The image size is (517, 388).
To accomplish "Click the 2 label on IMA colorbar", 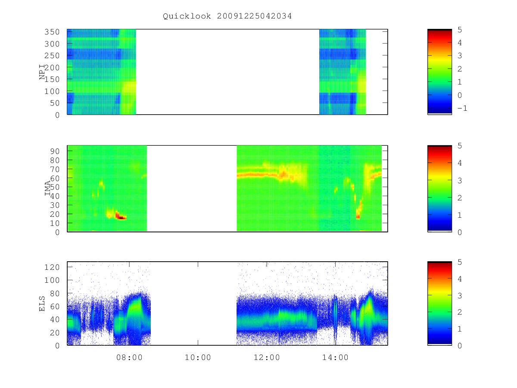I will point(460,197).
